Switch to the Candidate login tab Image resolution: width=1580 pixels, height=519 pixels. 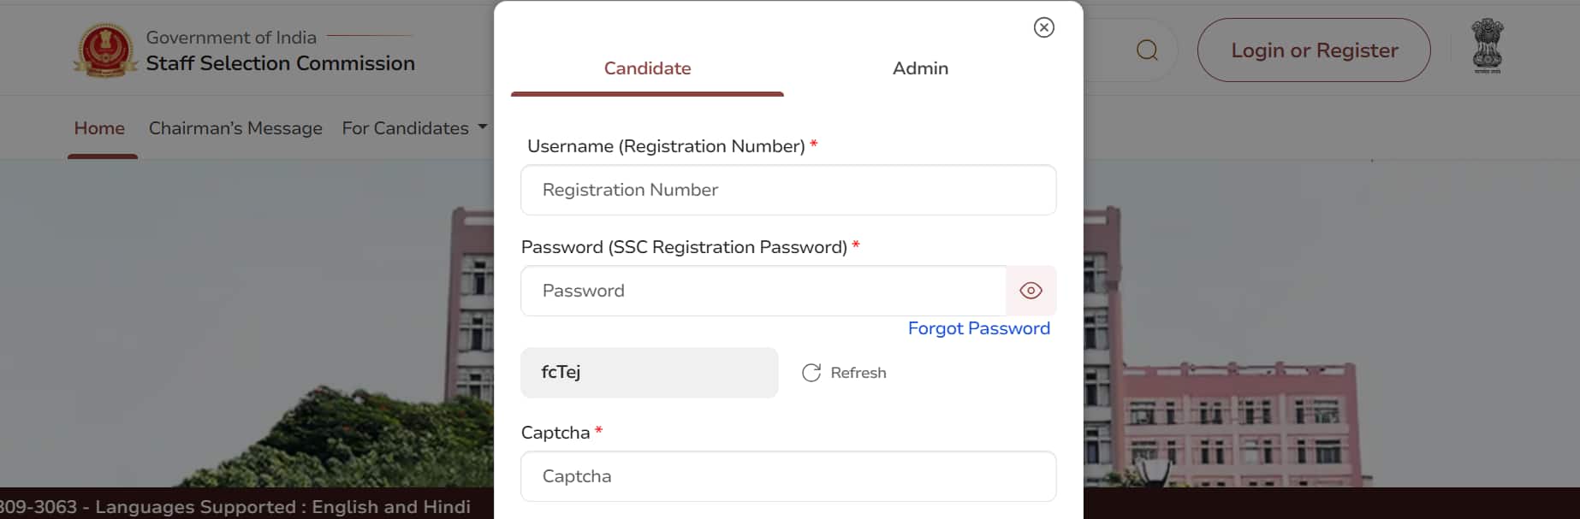[x=647, y=68]
